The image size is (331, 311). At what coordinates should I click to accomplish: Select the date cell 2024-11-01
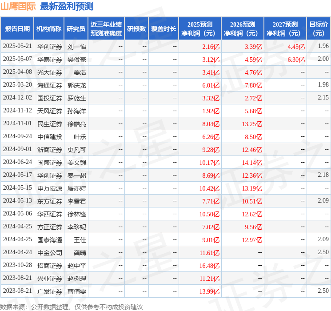click(x=17, y=124)
